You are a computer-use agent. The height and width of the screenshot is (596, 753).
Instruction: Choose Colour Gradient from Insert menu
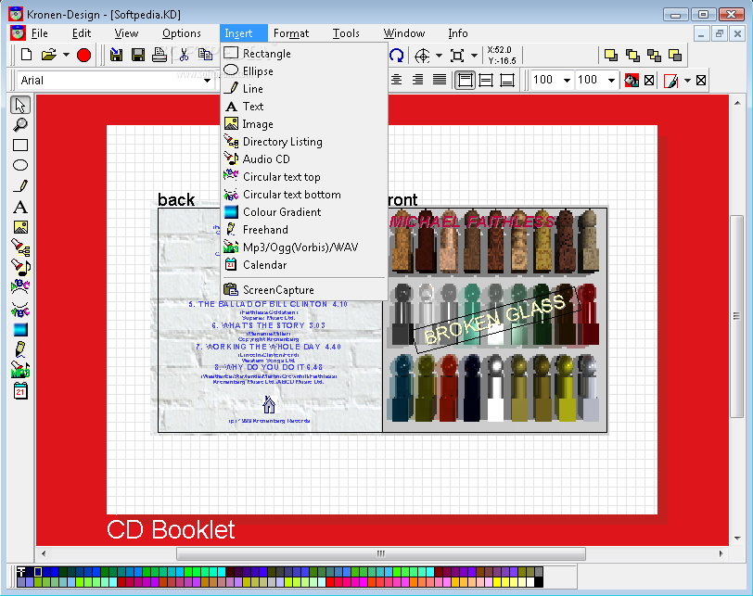[x=304, y=212]
